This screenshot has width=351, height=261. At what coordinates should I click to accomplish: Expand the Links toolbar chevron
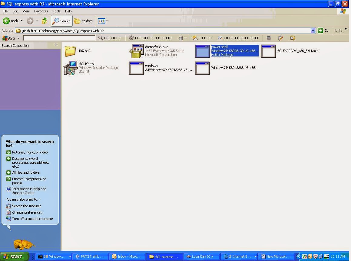tap(346, 29)
